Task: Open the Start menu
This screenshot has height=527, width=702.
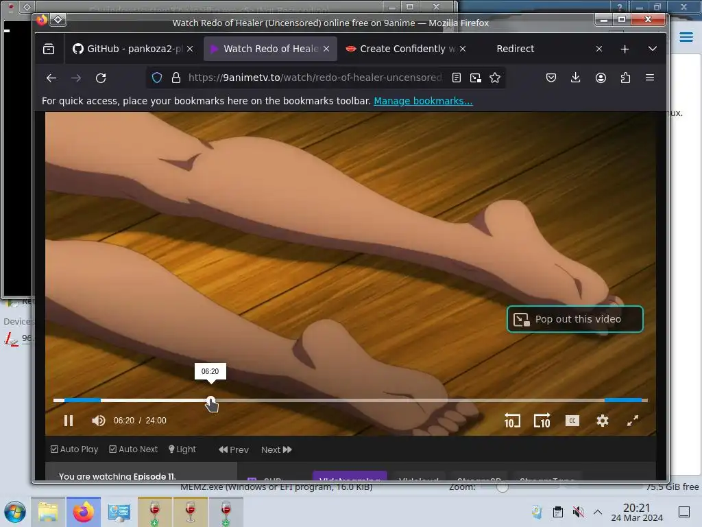Action: pos(15,512)
